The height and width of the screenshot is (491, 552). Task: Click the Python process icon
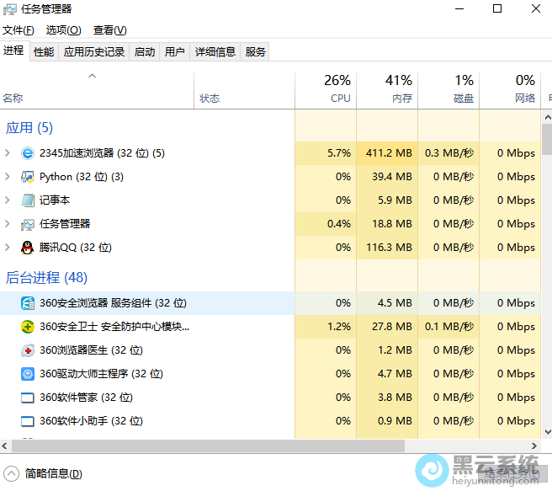click(x=28, y=177)
